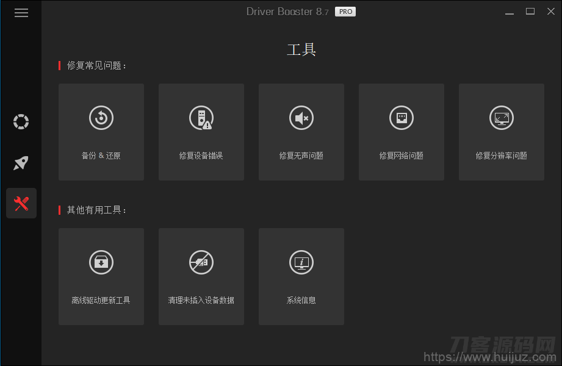
Task: Open the scan tab in sidebar
Action: click(21, 121)
